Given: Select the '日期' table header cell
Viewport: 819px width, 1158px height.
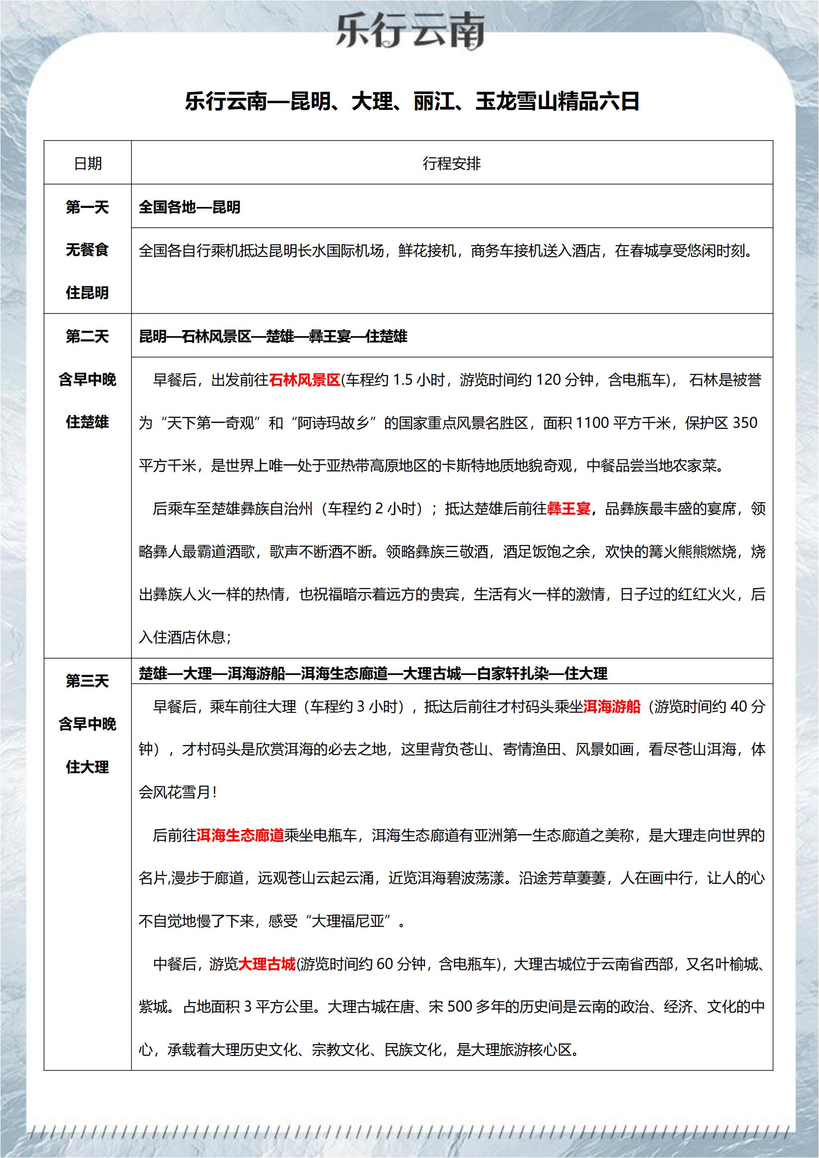Looking at the screenshot, I should (x=88, y=163).
